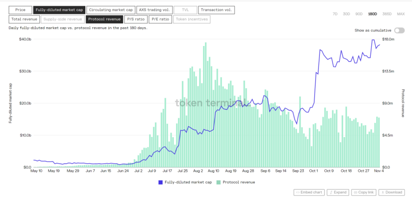The image size is (412, 200).
Task: Click the purple market cap legend swatch
Action: pyautogui.click(x=161, y=182)
